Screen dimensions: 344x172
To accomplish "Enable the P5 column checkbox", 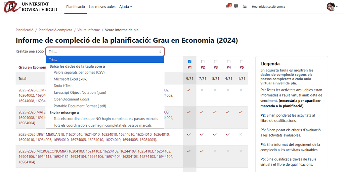I will 242,61.
